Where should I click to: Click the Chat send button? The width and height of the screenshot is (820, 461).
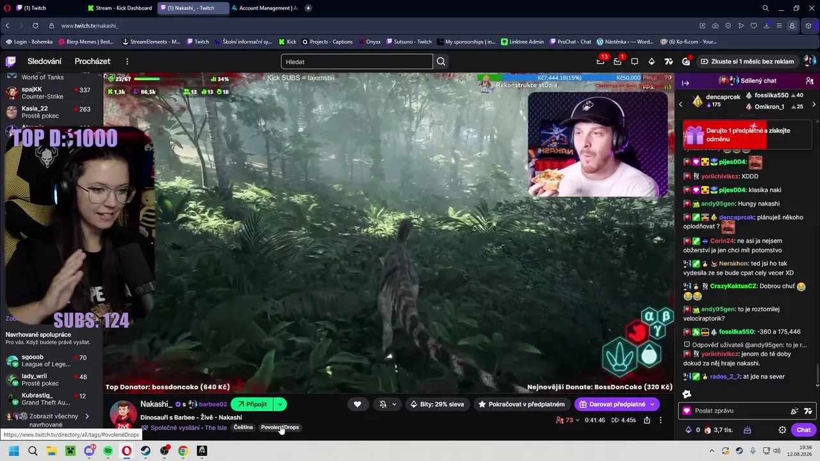pos(803,430)
